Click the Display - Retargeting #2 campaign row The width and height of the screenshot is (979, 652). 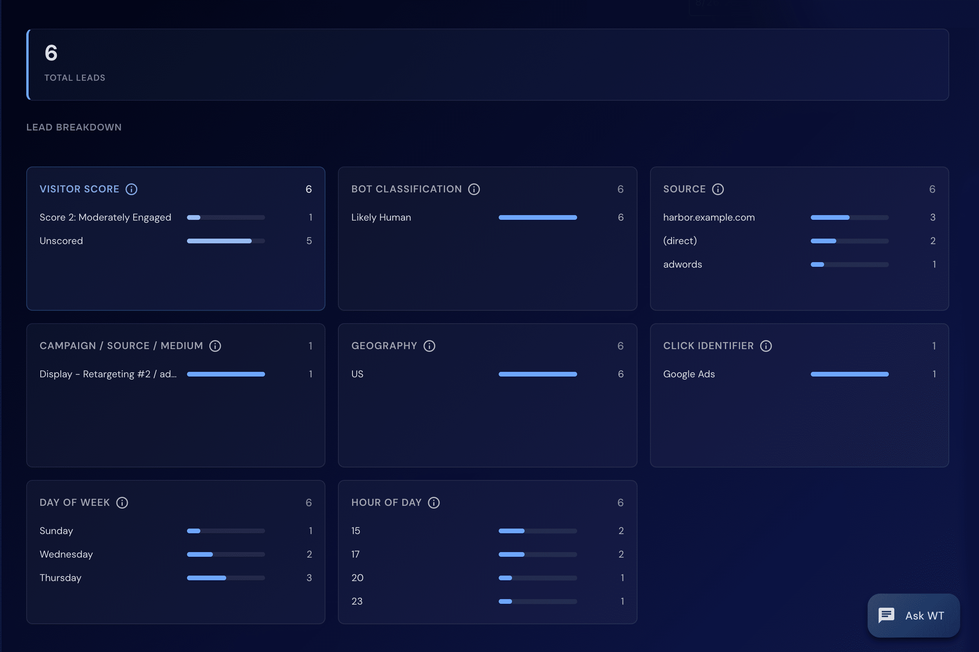176,374
